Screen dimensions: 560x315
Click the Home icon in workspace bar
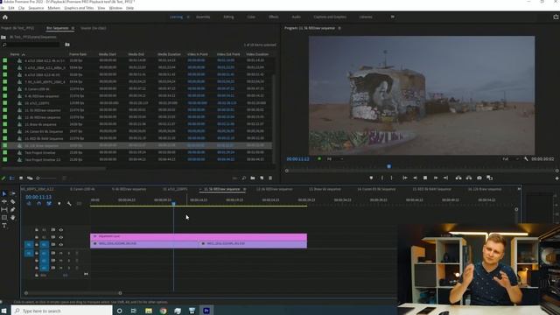5,17
